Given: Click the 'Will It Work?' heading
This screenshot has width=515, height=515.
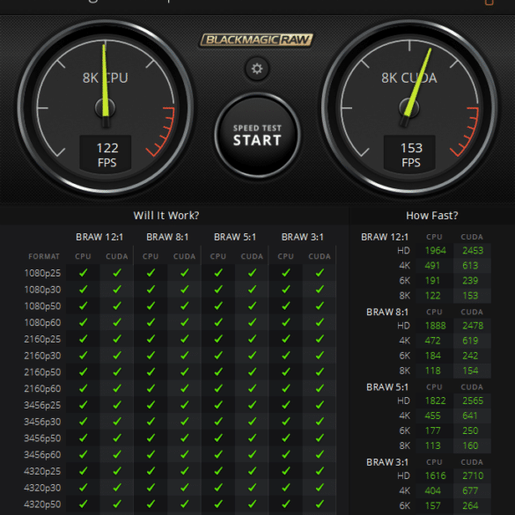Looking at the screenshot, I should pyautogui.click(x=166, y=216).
